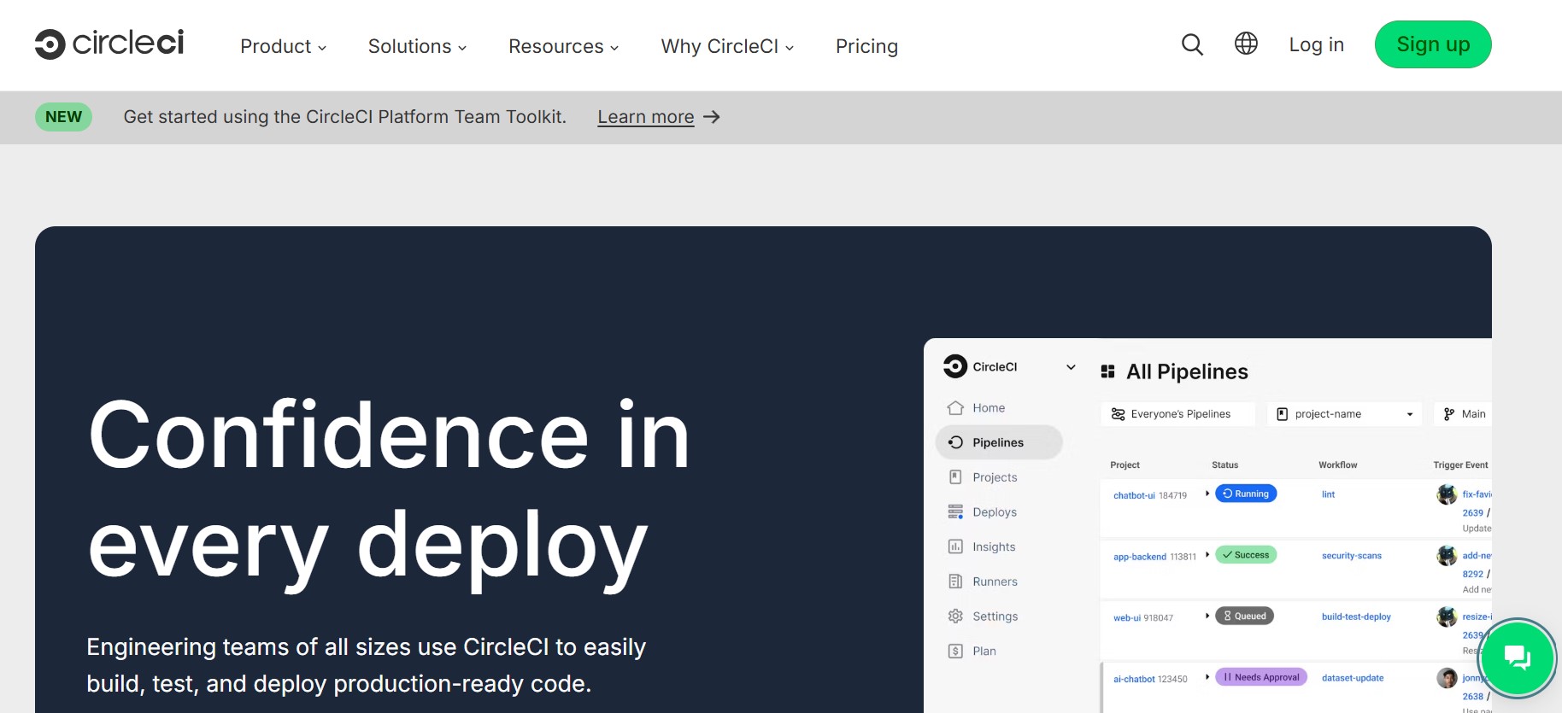Open the chat support bubble
The height and width of the screenshot is (713, 1562).
point(1518,657)
